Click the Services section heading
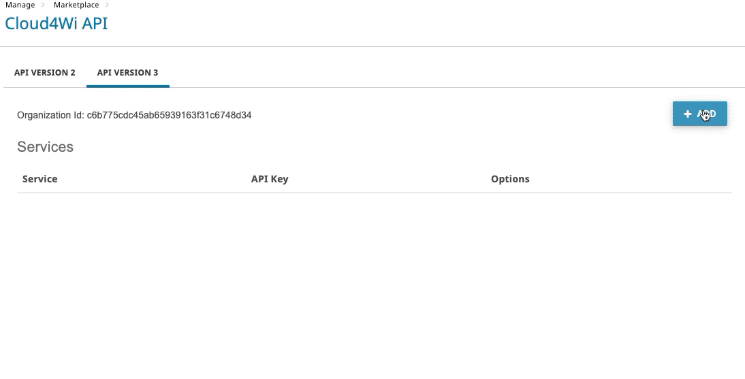Screen dimensions: 745x379 45,147
